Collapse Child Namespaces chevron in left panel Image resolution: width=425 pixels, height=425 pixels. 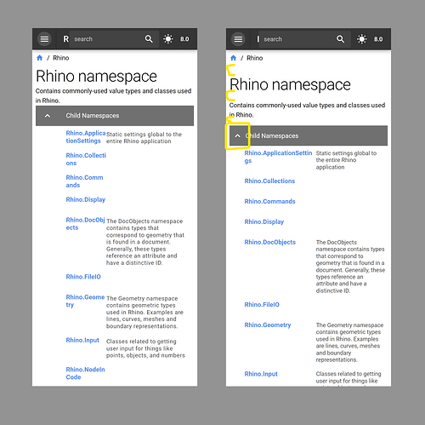(48, 116)
